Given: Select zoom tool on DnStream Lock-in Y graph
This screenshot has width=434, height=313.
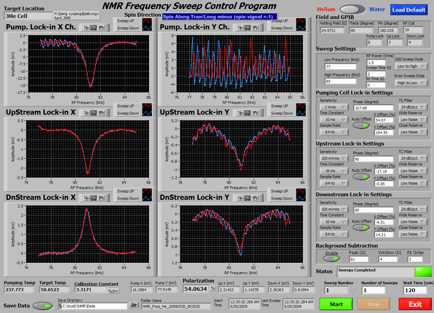Looking at the screenshot, I should pyautogui.click(x=248, y=198).
